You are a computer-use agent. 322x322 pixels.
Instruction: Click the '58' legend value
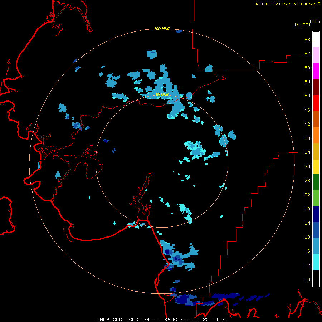[307, 68]
